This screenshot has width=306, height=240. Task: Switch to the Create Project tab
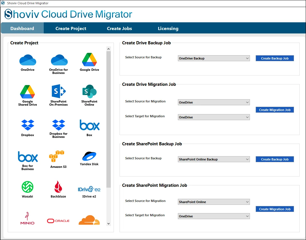click(x=71, y=29)
